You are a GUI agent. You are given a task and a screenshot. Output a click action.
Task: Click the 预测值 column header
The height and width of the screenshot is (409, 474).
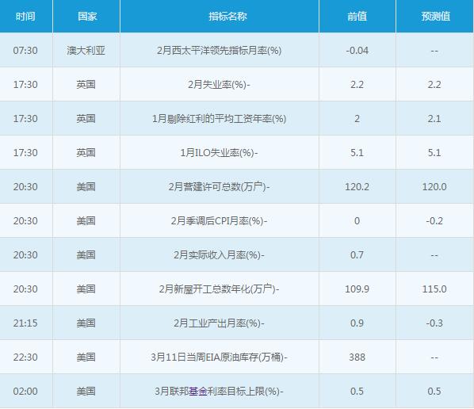(436, 17)
